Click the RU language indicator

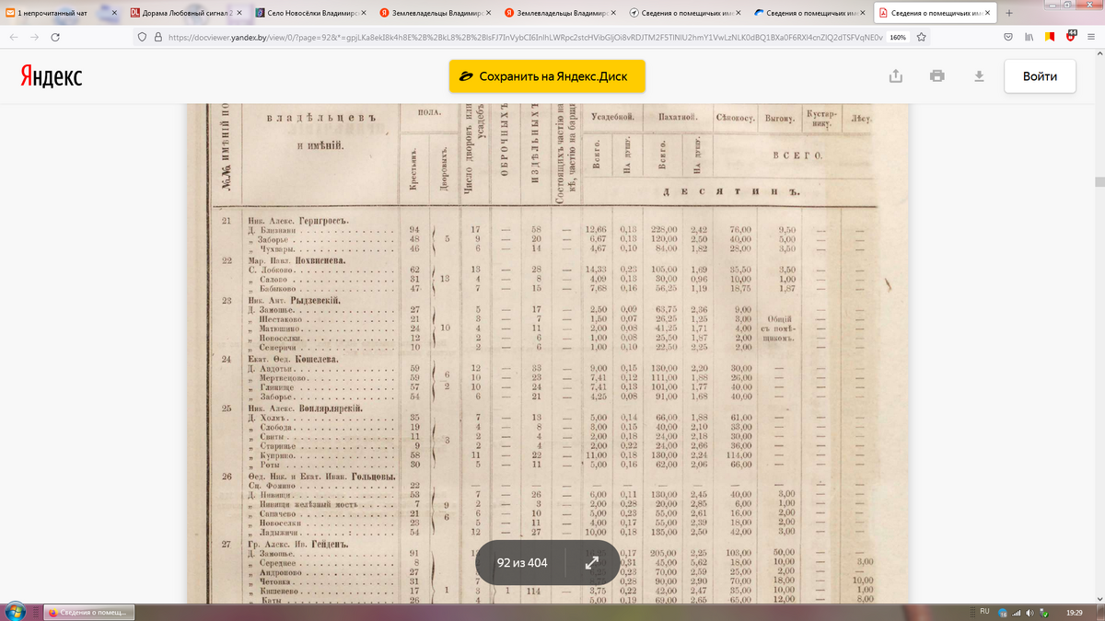tap(983, 612)
